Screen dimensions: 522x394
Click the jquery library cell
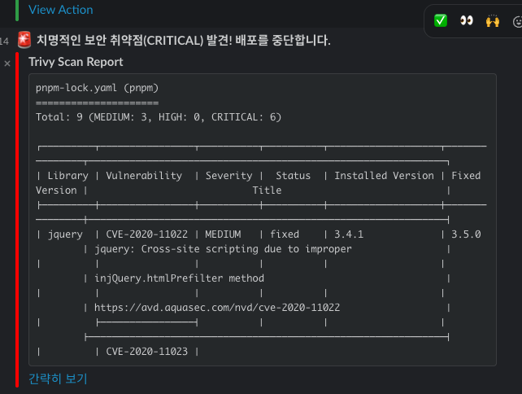[x=65, y=234]
